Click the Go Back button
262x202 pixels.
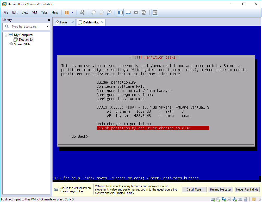(79, 137)
